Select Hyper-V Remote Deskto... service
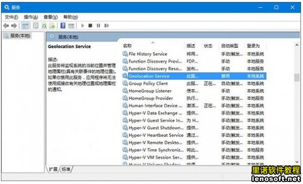The width and height of the screenshot is (303, 184). [194, 142]
